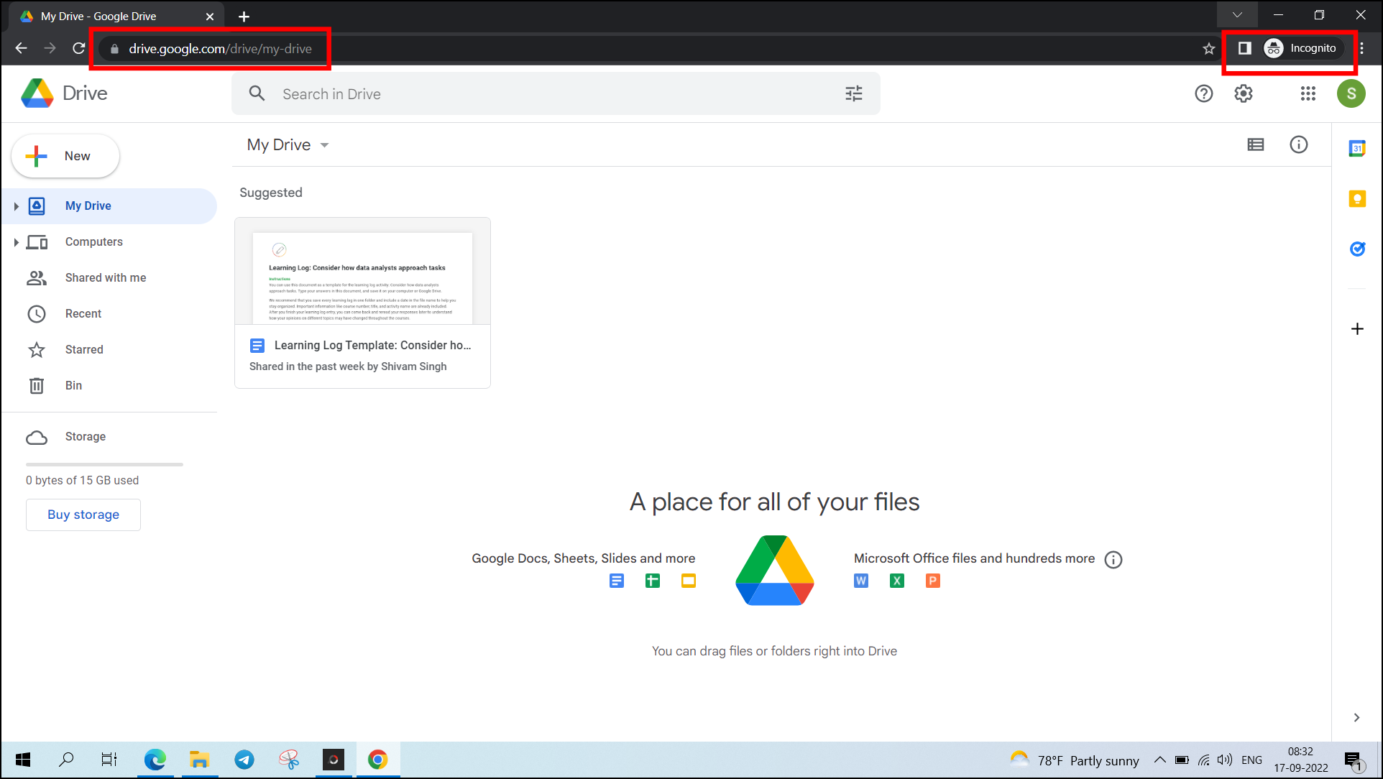Open Windows Start menu
This screenshot has height=779, width=1383.
coord(22,760)
